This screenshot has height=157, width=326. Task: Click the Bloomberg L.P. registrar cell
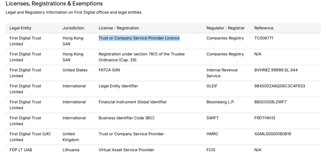[x=221, y=102]
